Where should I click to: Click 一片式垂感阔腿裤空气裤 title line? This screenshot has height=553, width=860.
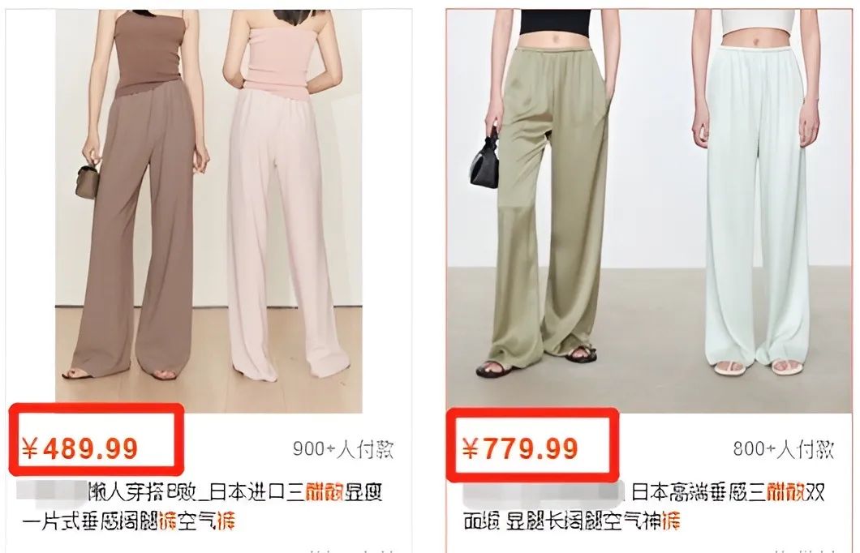coord(129,521)
